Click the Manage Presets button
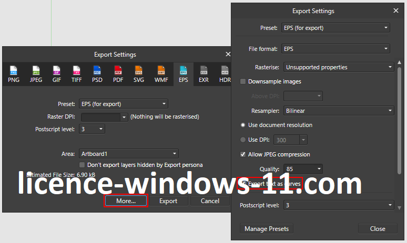The width and height of the screenshot is (407, 243). [267, 229]
